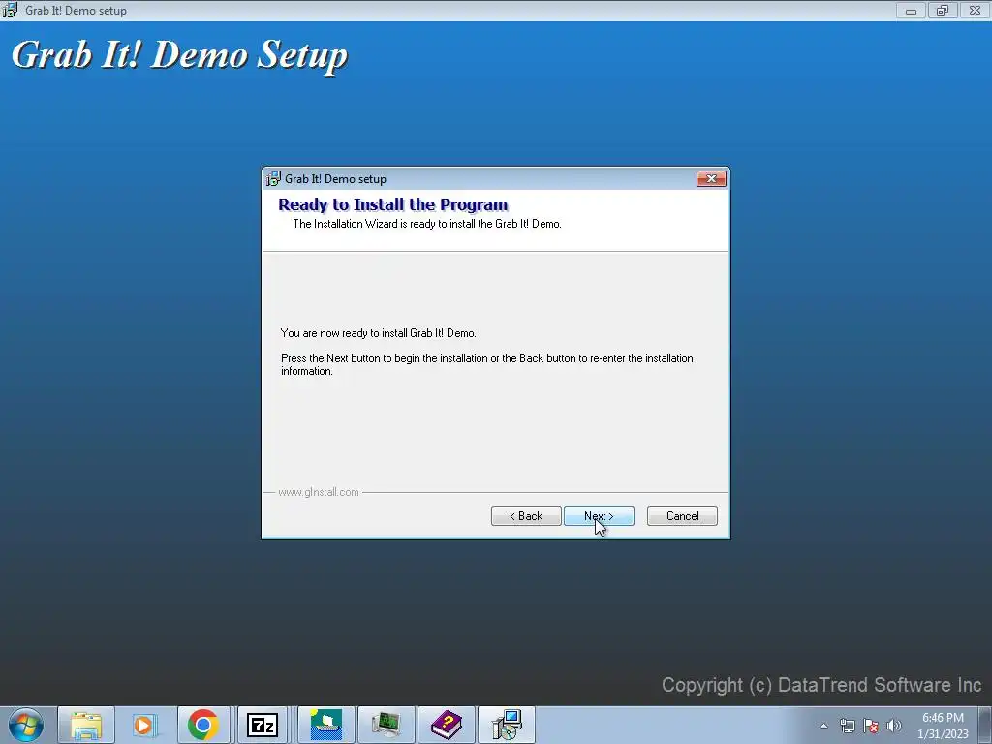Open Google Chrome from the taskbar
Screen dimensions: 992x744
203,725
